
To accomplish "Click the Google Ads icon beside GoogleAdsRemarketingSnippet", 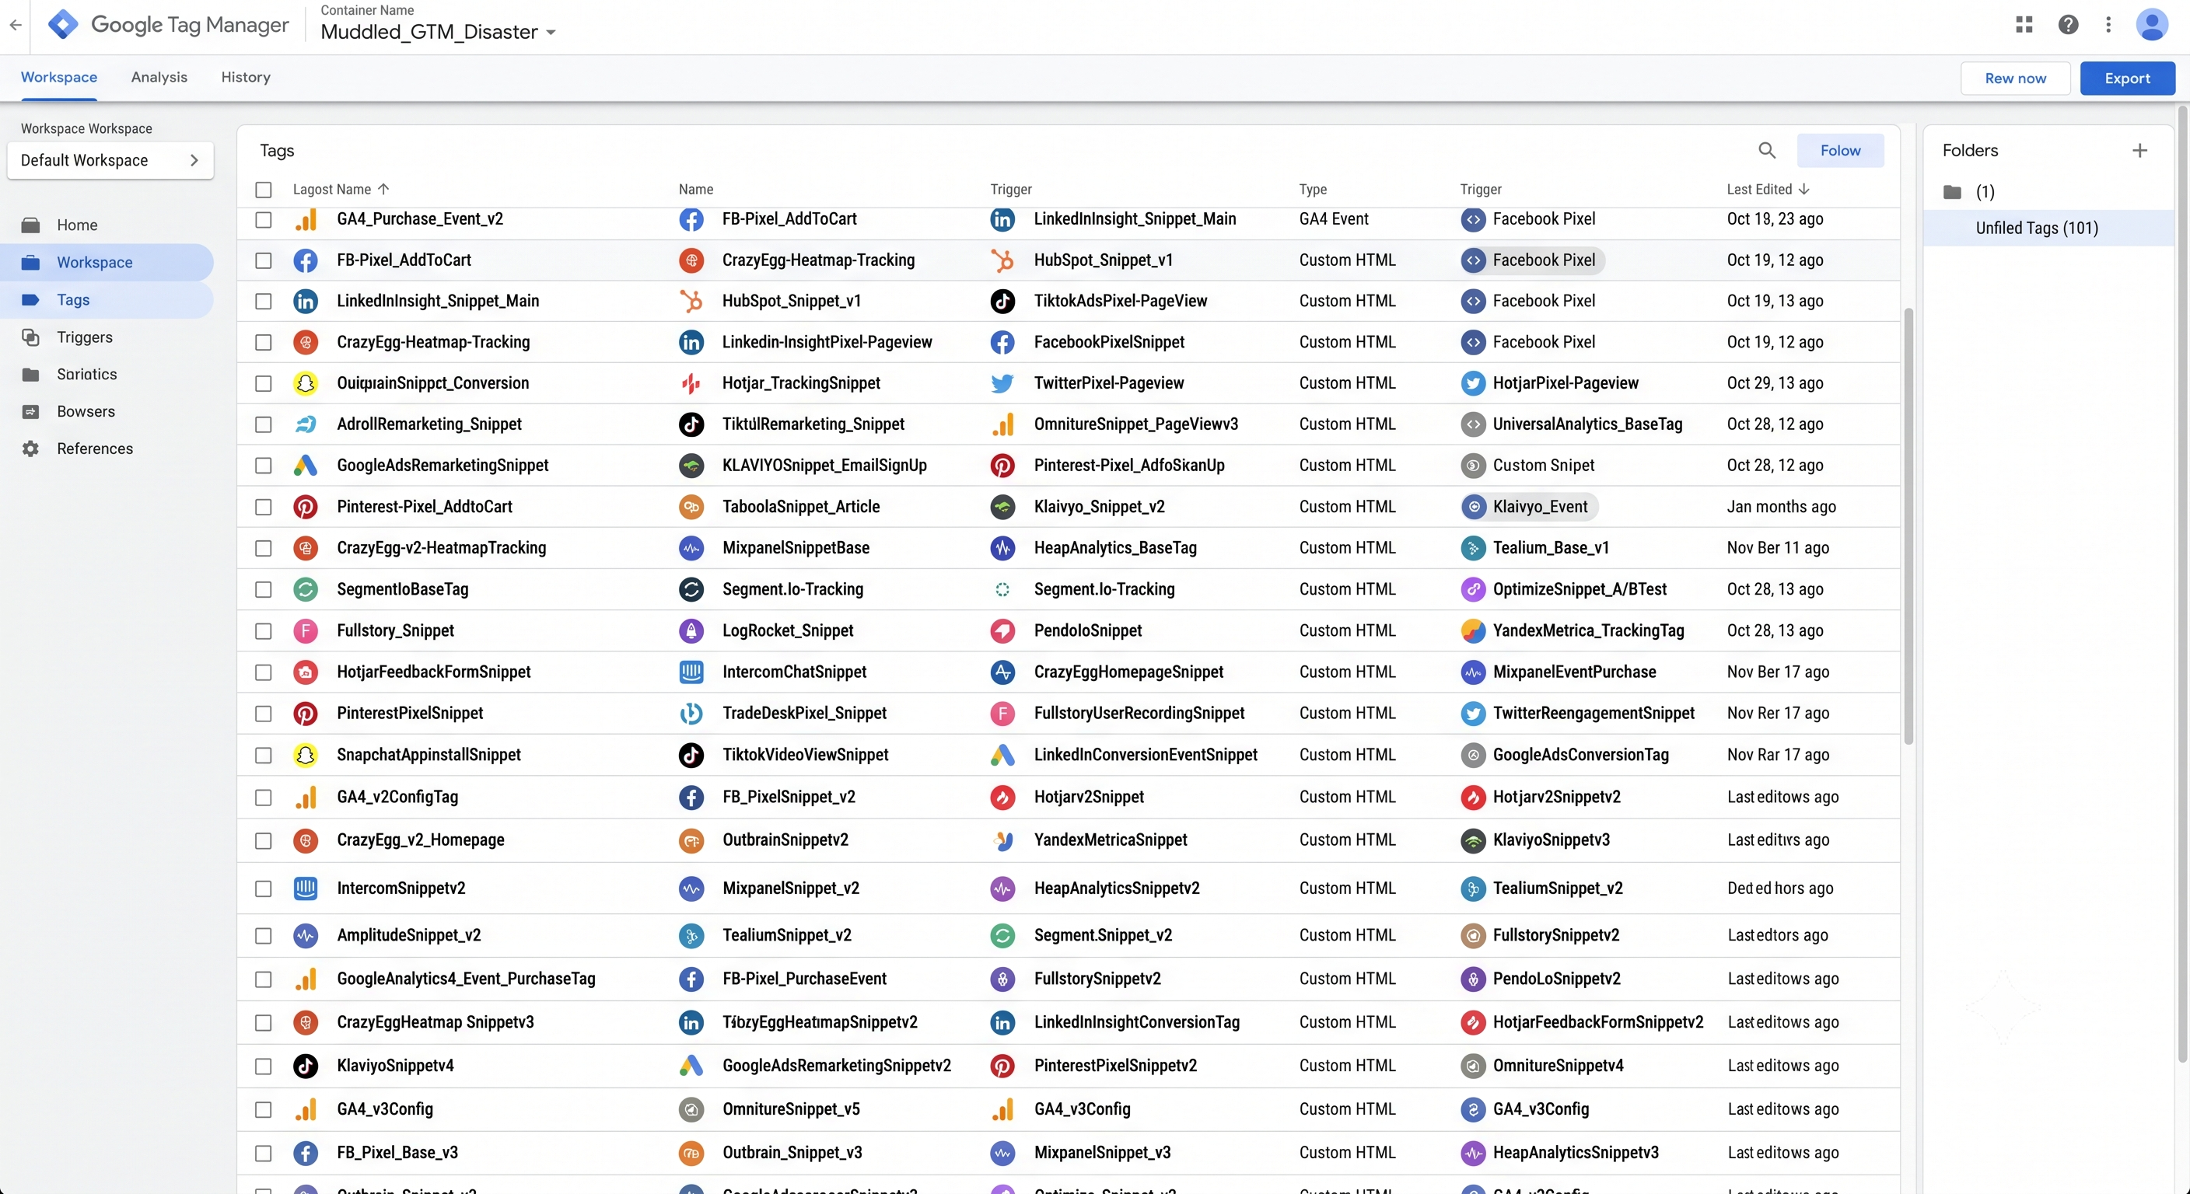I will (x=305, y=466).
